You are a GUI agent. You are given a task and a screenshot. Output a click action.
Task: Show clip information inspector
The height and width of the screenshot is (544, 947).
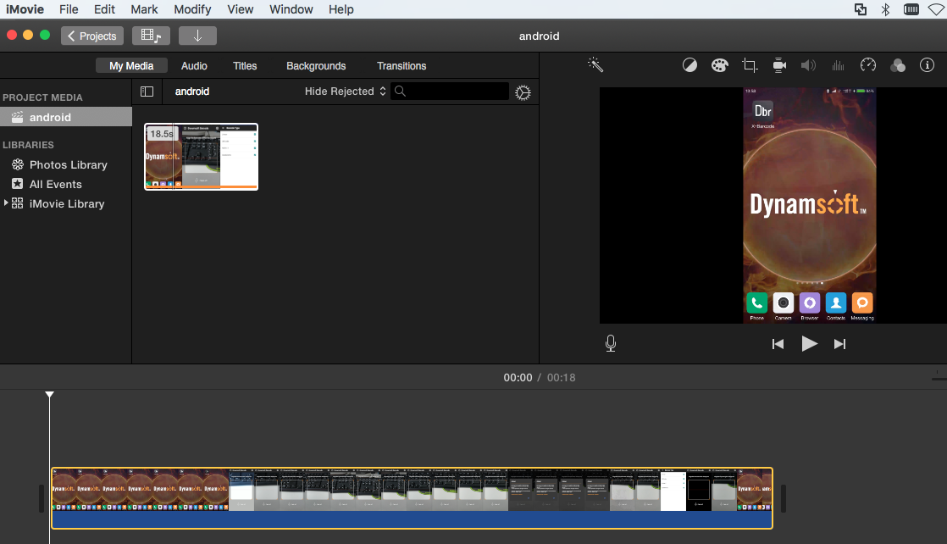click(x=927, y=65)
